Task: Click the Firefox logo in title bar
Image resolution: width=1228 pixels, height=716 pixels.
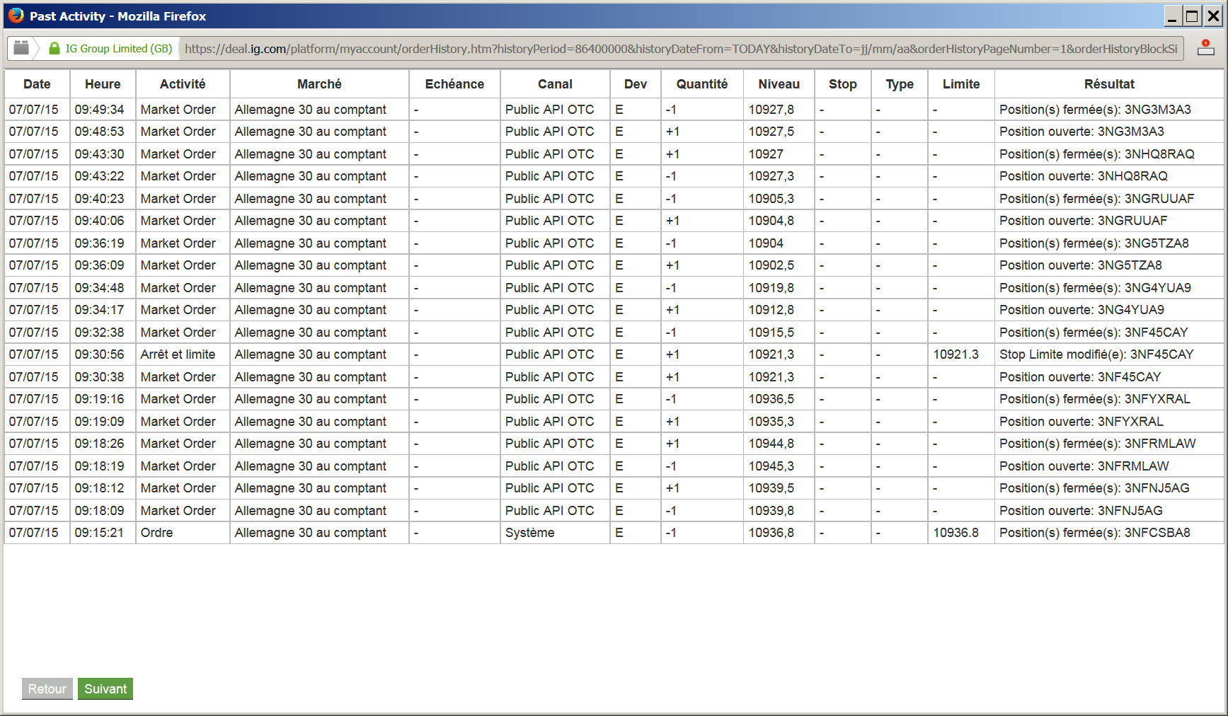Action: tap(16, 15)
